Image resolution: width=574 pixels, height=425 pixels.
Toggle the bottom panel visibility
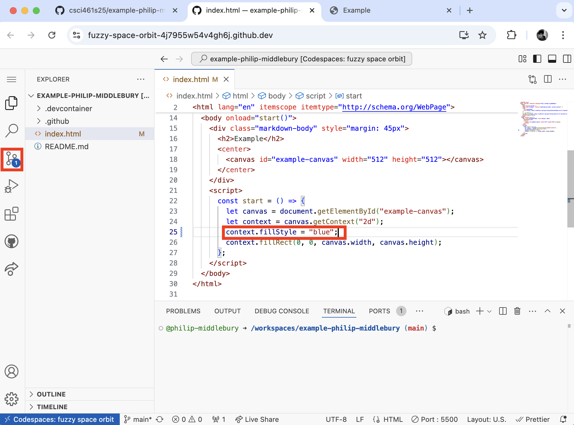[x=552, y=59]
